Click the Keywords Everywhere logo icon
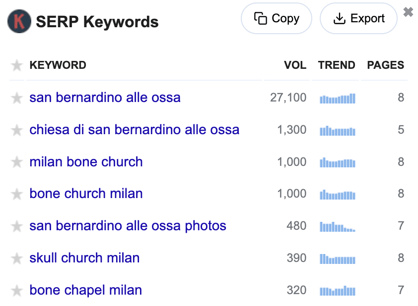This screenshot has width=418, height=306. point(19,22)
